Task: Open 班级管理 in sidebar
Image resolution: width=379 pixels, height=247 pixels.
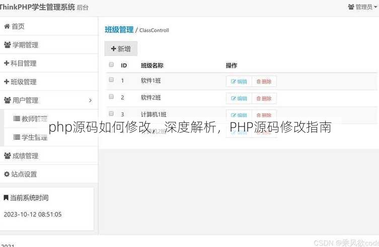Action: (x=49, y=82)
